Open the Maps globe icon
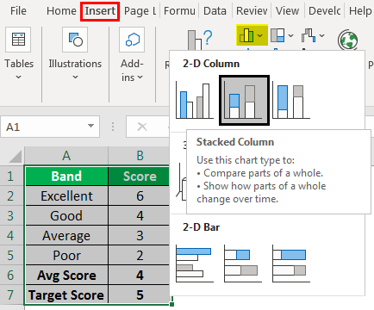This screenshot has width=374, height=310. 348,40
